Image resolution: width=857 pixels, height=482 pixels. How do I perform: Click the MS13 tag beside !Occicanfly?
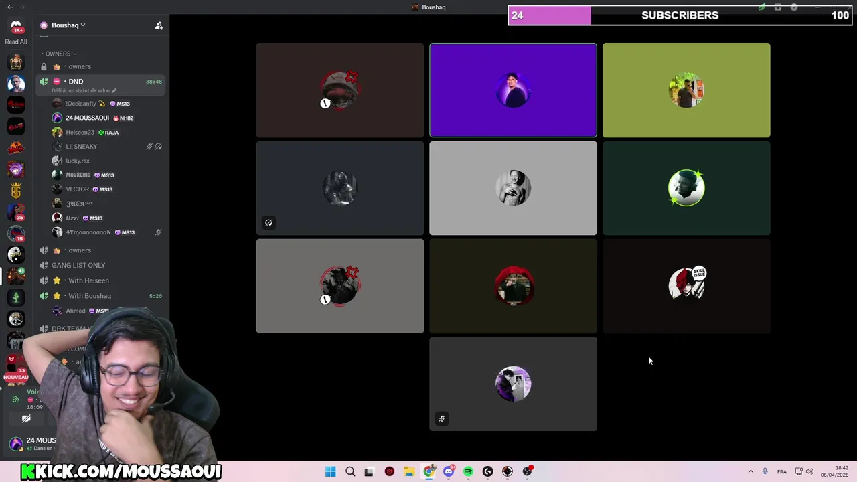[120, 104]
